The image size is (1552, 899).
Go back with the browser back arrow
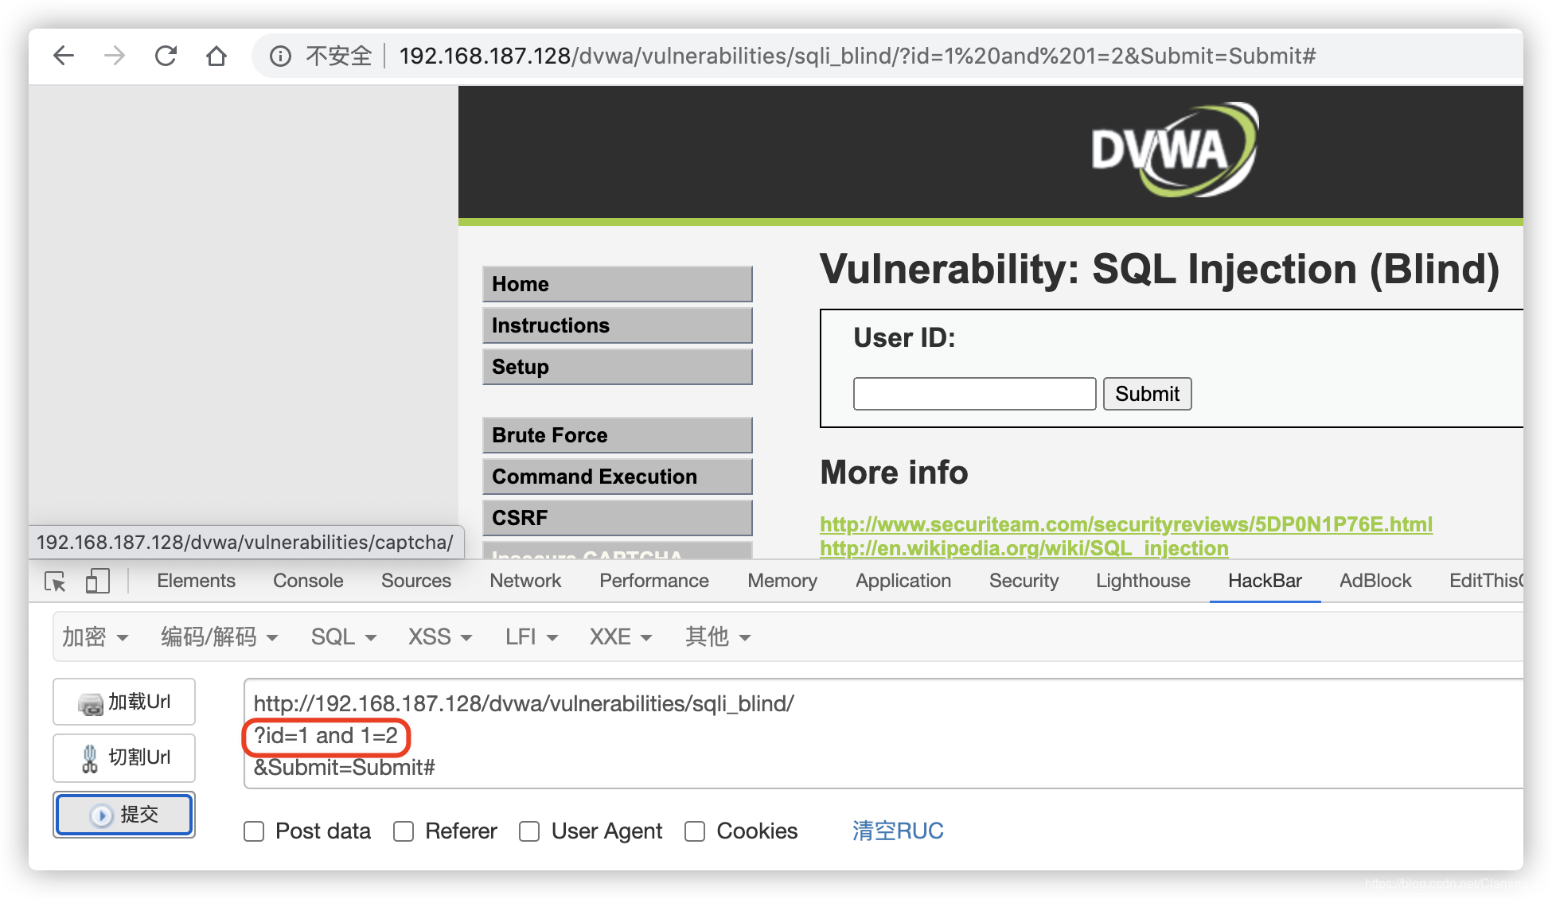point(64,56)
